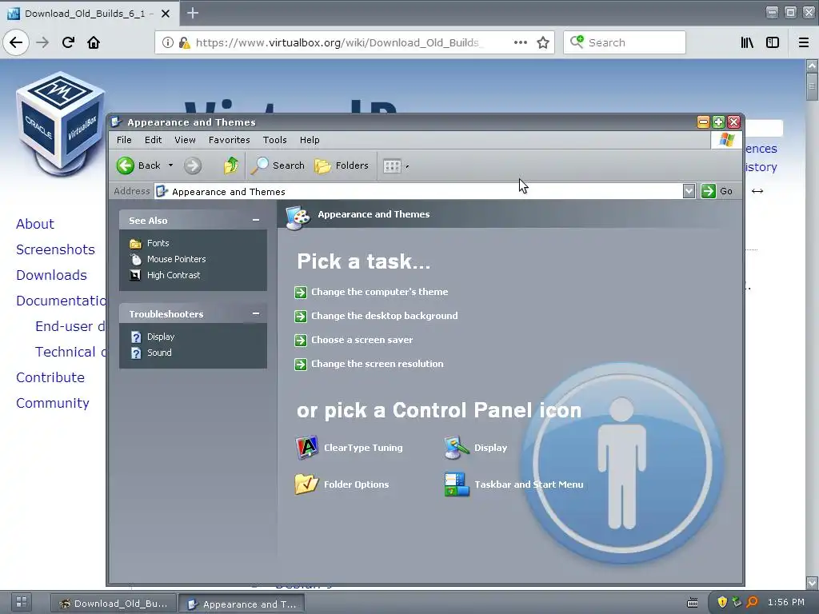Click the browser forward arrow
Image resolution: width=819 pixels, height=614 pixels.
click(x=43, y=42)
